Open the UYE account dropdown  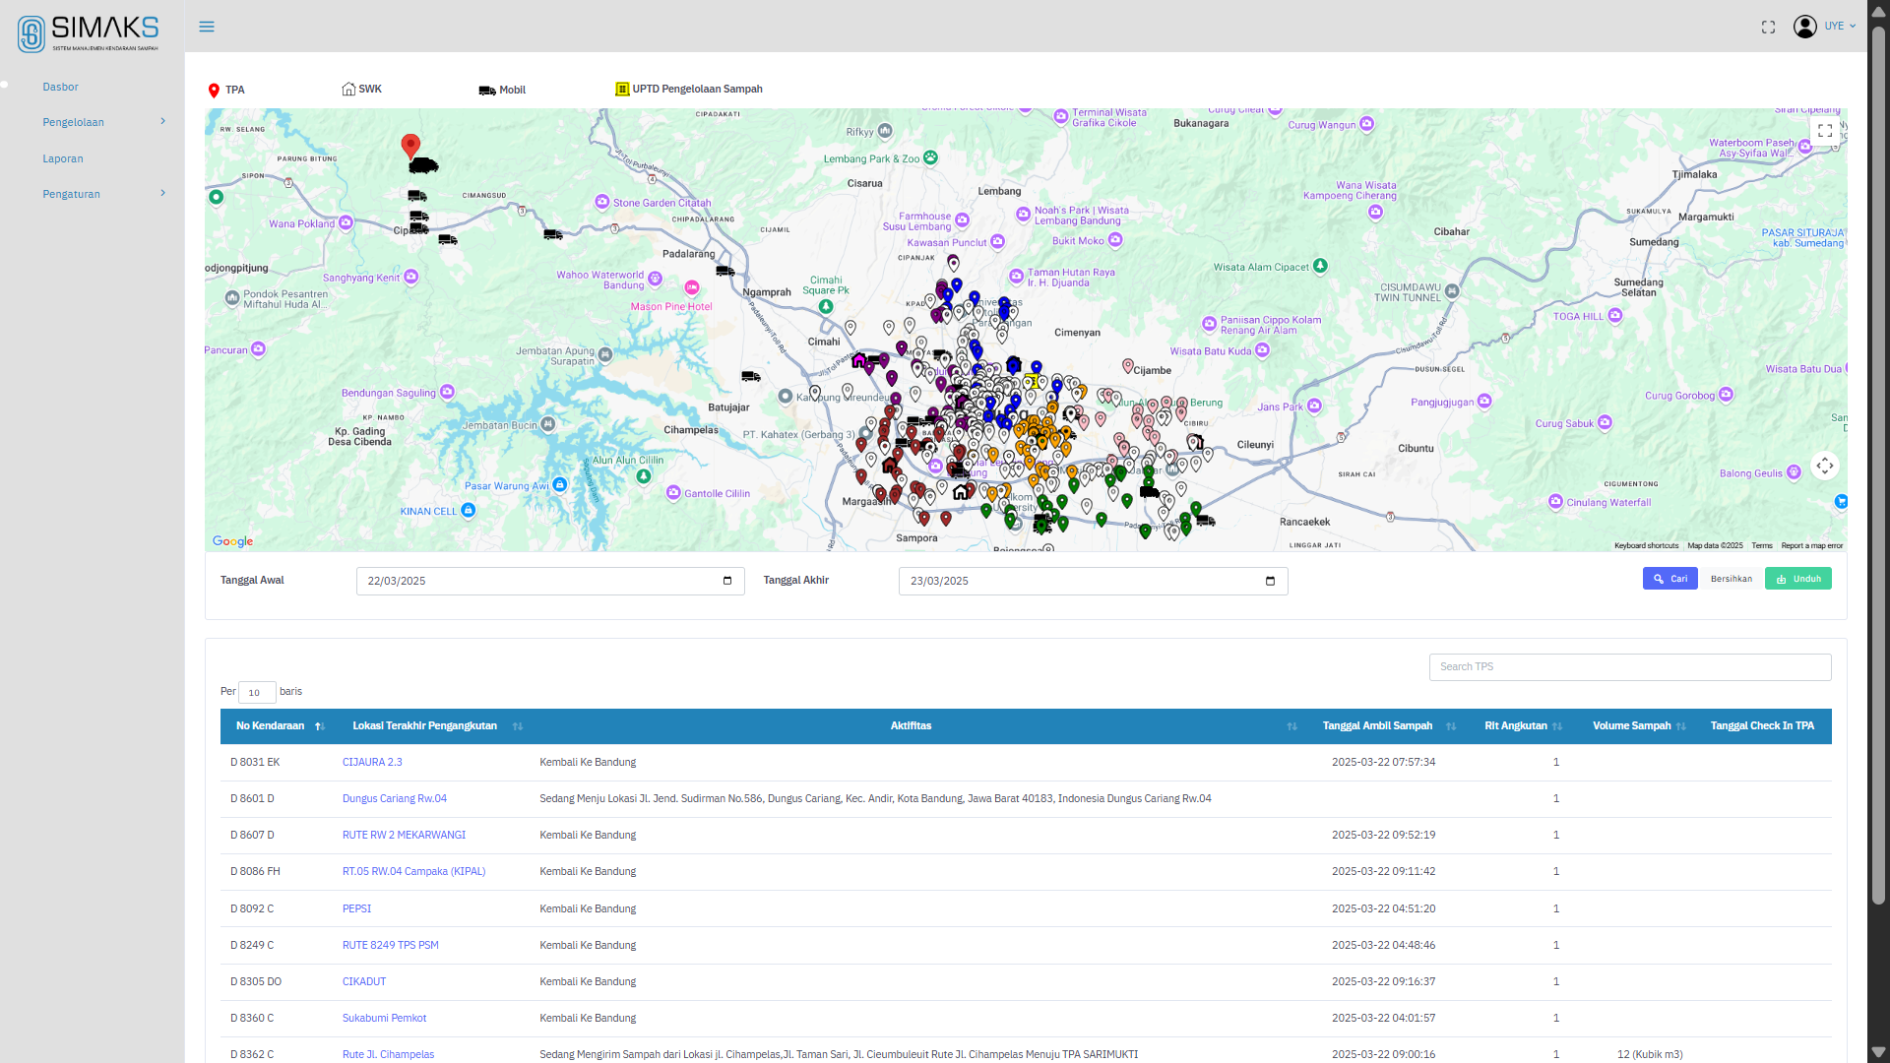tap(1840, 27)
